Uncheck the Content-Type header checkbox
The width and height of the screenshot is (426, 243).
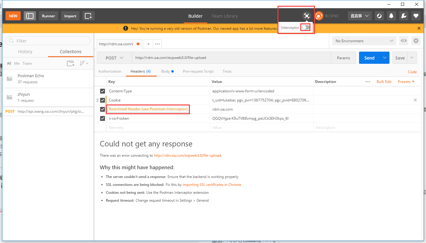(x=103, y=91)
